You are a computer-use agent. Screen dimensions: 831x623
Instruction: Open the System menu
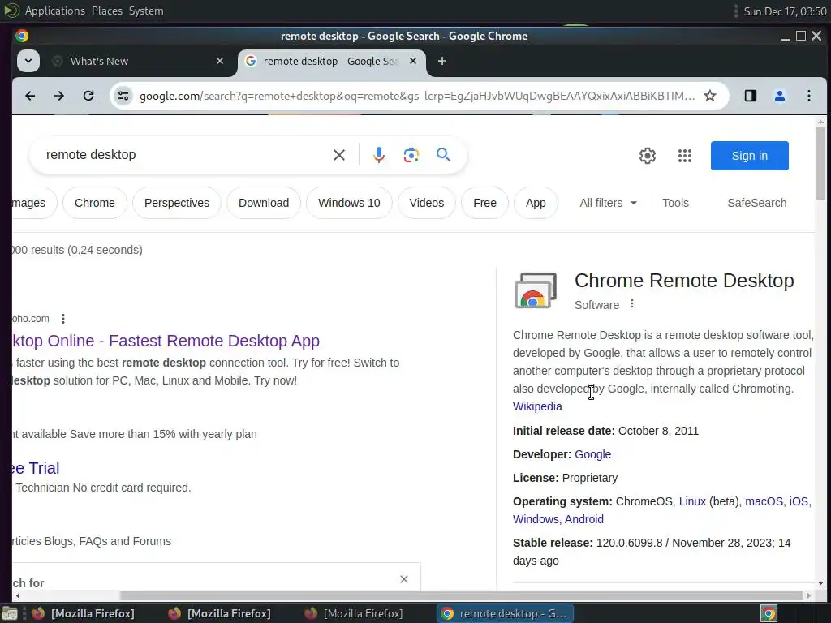146,11
